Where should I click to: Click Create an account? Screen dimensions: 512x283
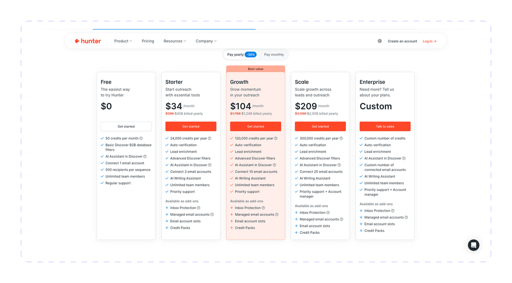[402, 41]
